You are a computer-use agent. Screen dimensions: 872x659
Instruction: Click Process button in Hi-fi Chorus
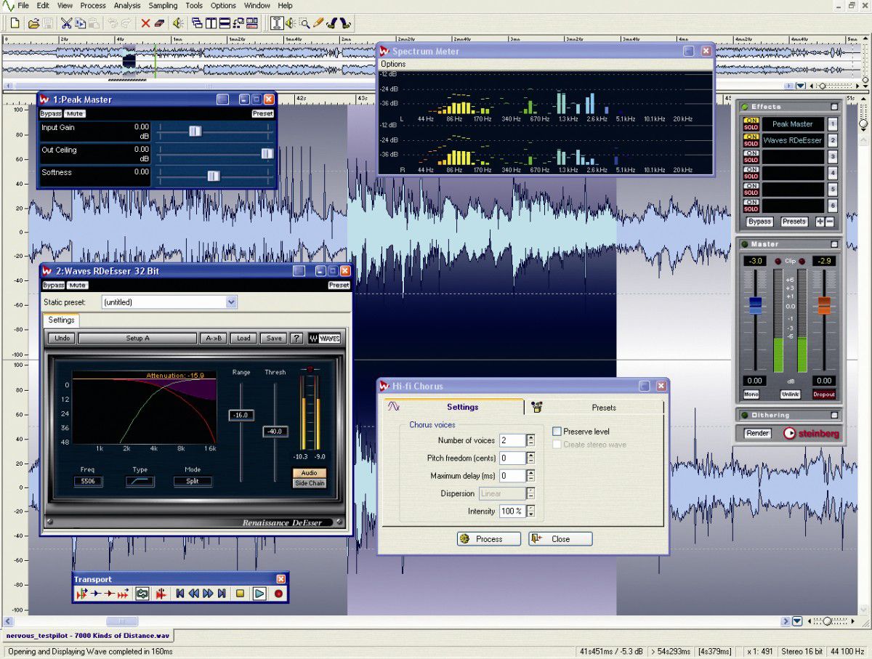(489, 539)
